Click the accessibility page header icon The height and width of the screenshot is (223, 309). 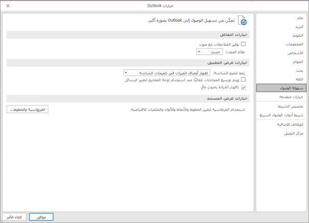(x=243, y=20)
